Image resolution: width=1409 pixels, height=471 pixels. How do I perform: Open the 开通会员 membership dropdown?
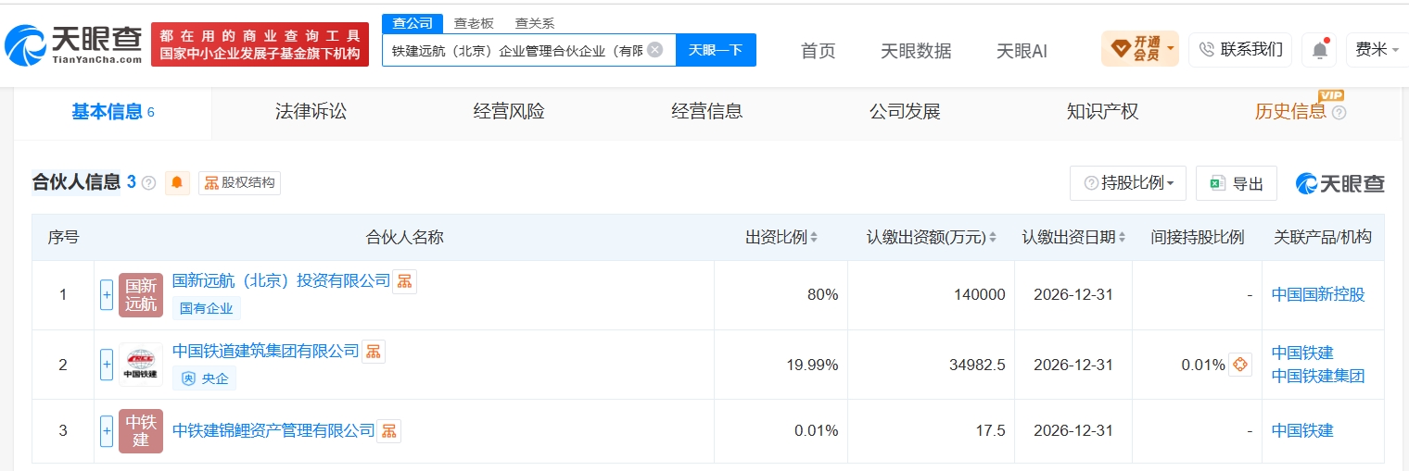point(1140,49)
